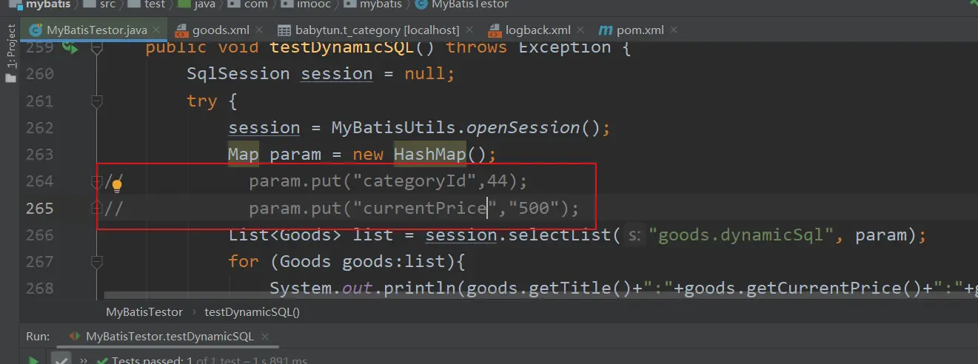
Task: Click MyBatisTestor in the editor breadcrumb
Action: (x=144, y=312)
